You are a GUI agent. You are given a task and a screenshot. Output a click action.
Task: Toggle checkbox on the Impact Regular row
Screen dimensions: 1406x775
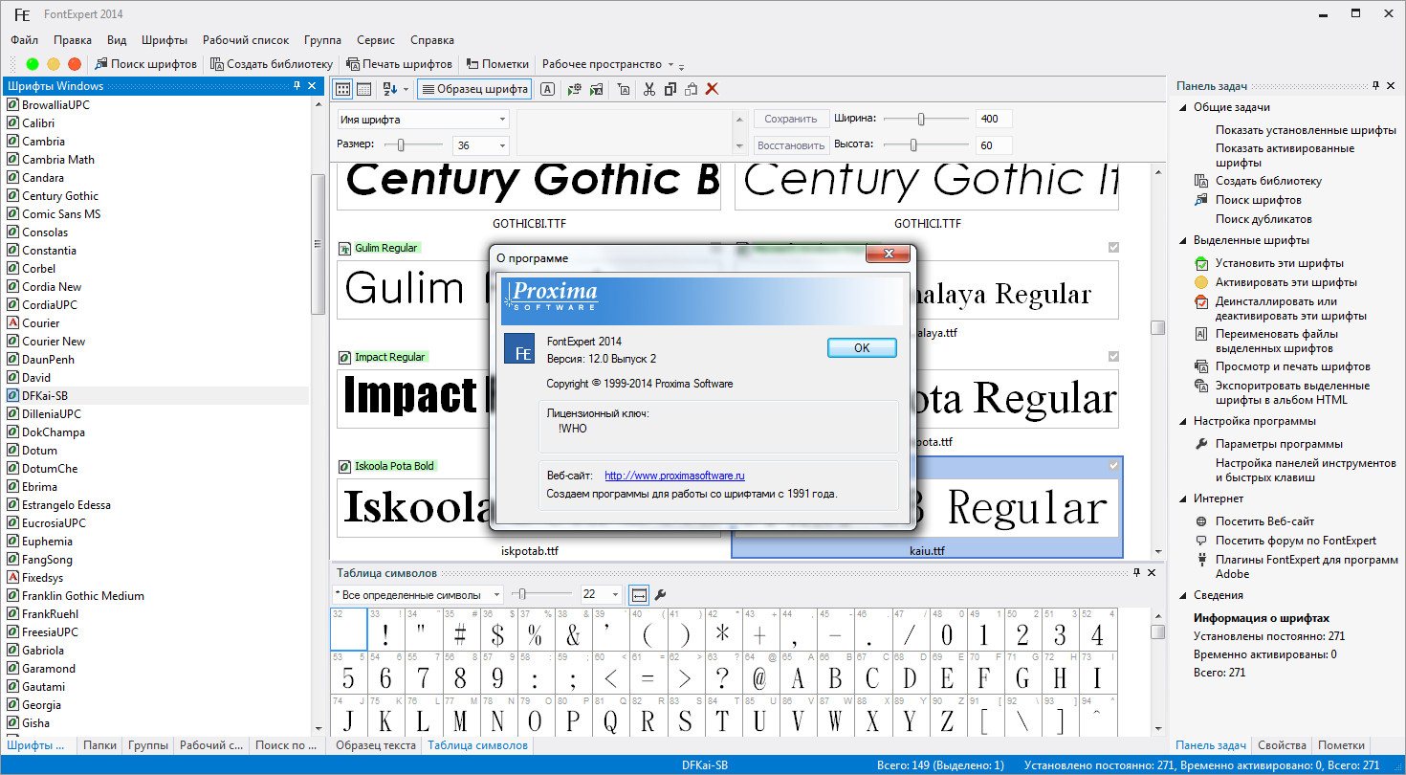click(x=1113, y=357)
